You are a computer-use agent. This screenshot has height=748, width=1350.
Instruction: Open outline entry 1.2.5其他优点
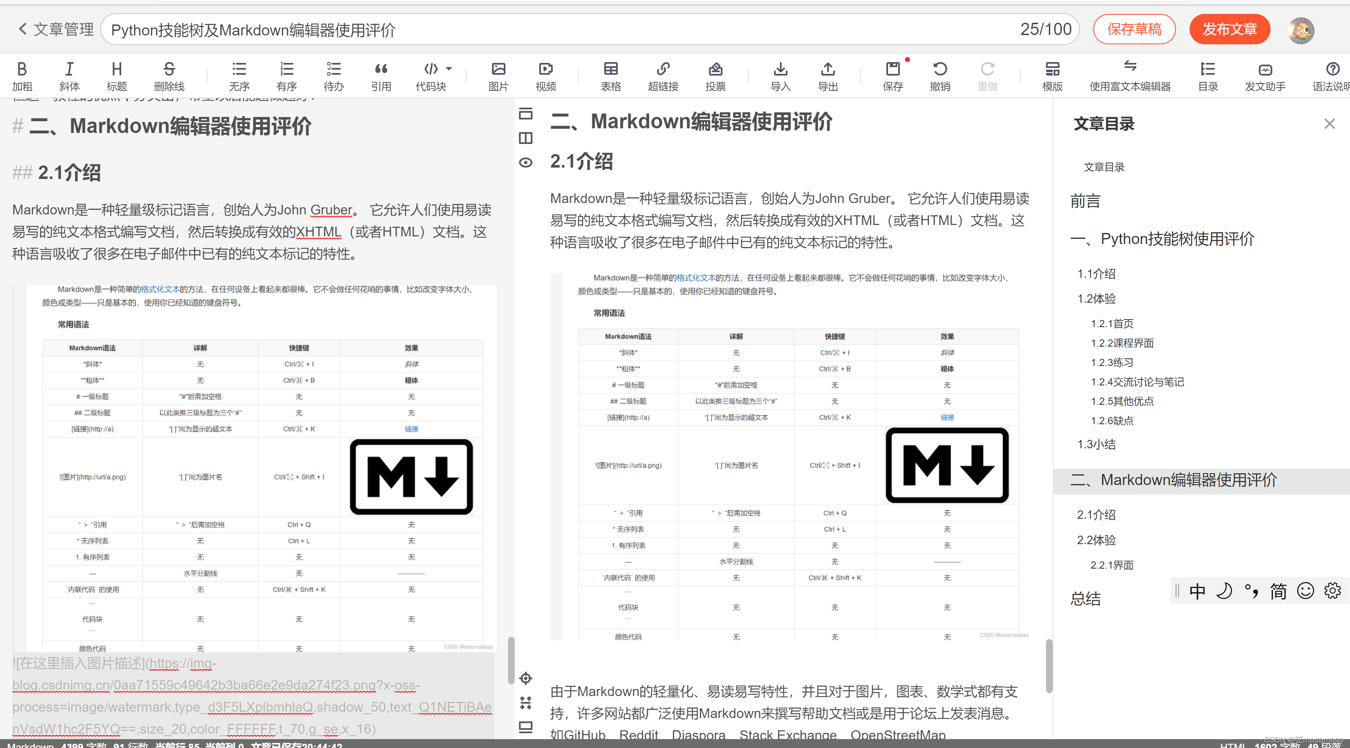coord(1122,401)
